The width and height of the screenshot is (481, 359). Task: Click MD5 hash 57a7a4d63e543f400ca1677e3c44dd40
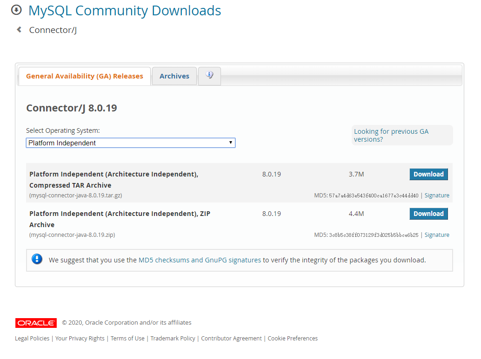pos(374,196)
